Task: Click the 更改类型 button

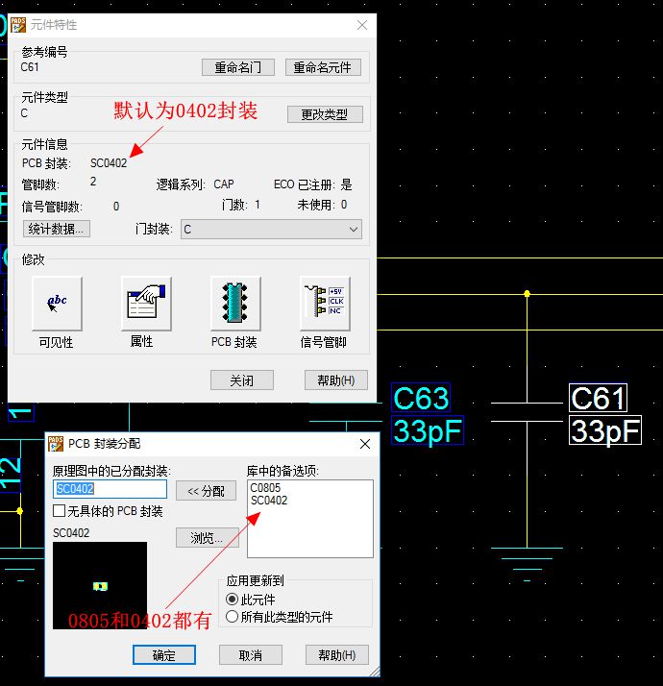Action: [325, 114]
